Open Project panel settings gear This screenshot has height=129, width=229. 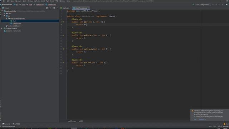(54, 8)
